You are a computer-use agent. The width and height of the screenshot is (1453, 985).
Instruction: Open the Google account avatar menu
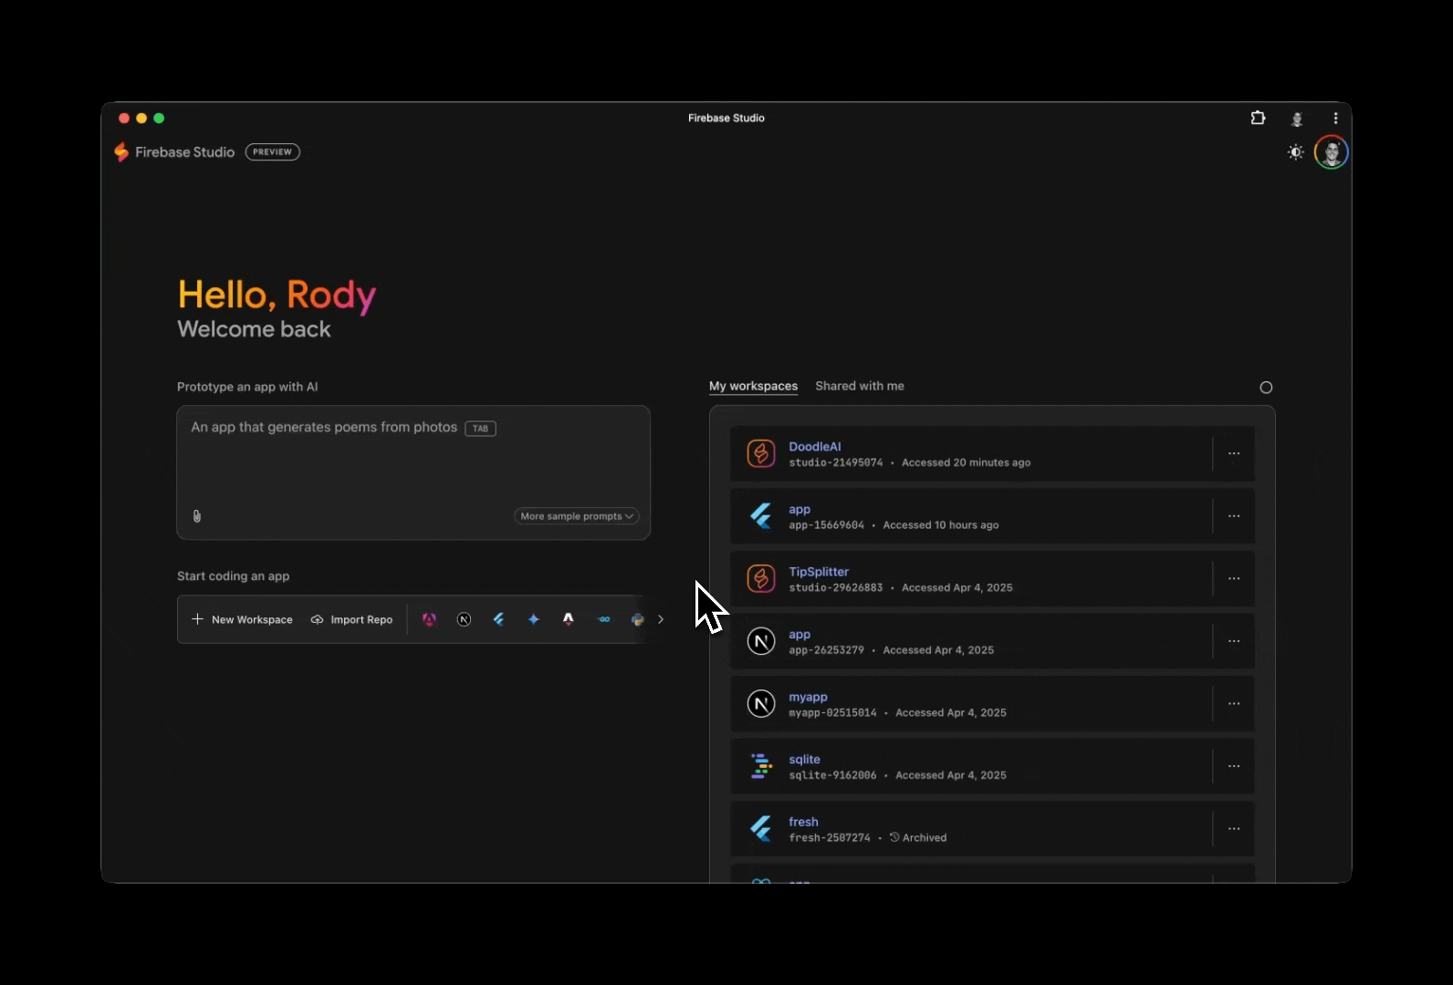click(x=1331, y=152)
